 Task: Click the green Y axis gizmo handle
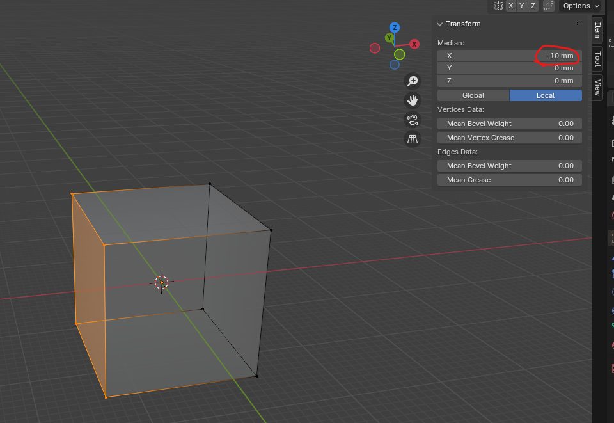click(x=389, y=38)
